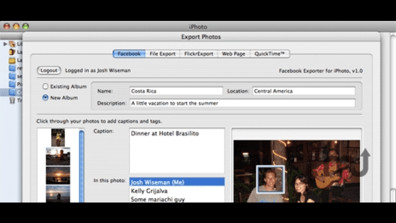Select the FlickrExport tab
This screenshot has width=396, height=223.
198,54
